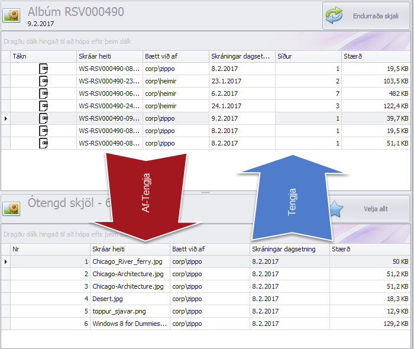Click the album sunflower icon beside Albúm RSV000490
The image size is (414, 349).
point(12,16)
